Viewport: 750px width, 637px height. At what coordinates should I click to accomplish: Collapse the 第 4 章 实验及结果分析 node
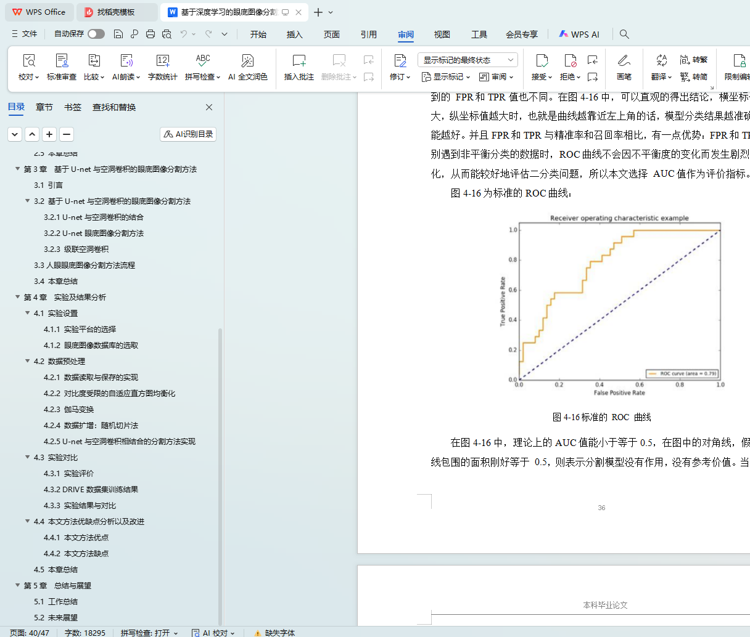(18, 297)
